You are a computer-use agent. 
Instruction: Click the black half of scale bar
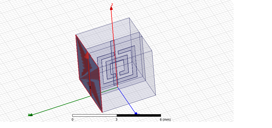tap(139, 115)
